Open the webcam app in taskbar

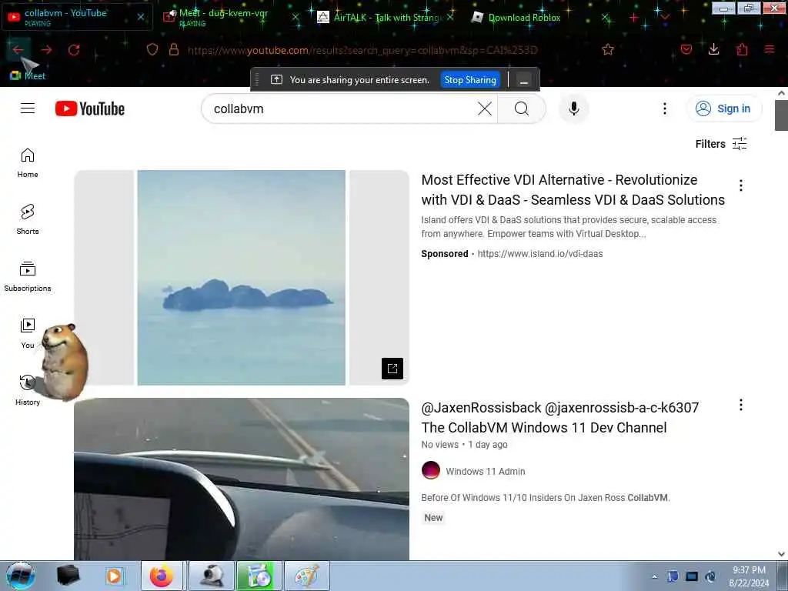coord(212,576)
